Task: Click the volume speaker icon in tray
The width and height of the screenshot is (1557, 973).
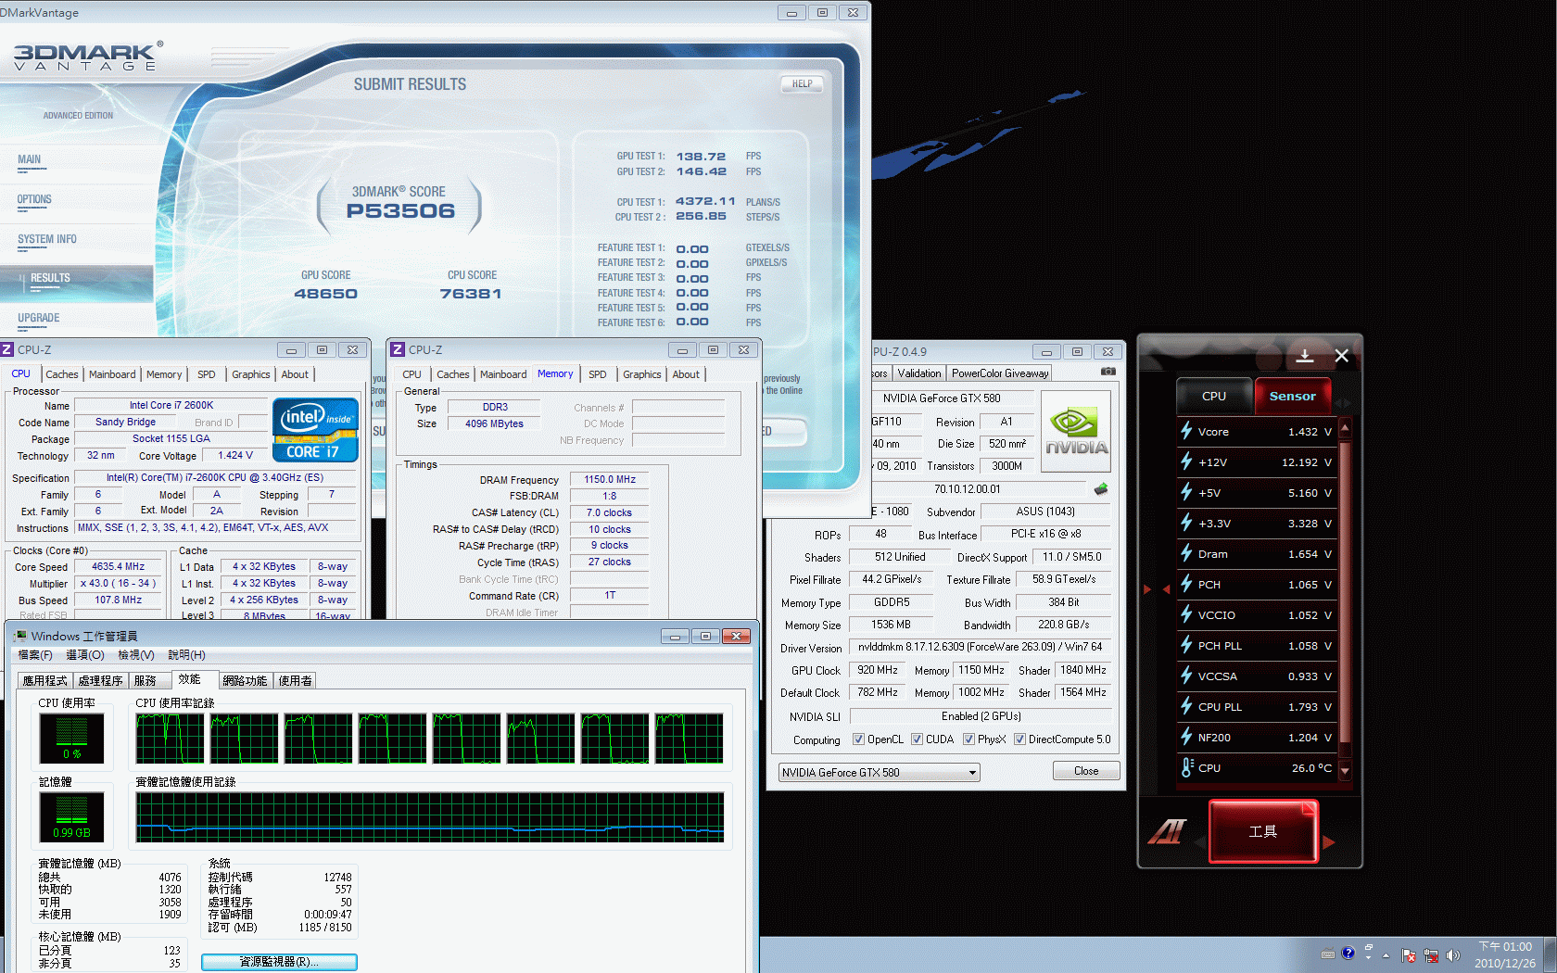Action: point(1452,955)
